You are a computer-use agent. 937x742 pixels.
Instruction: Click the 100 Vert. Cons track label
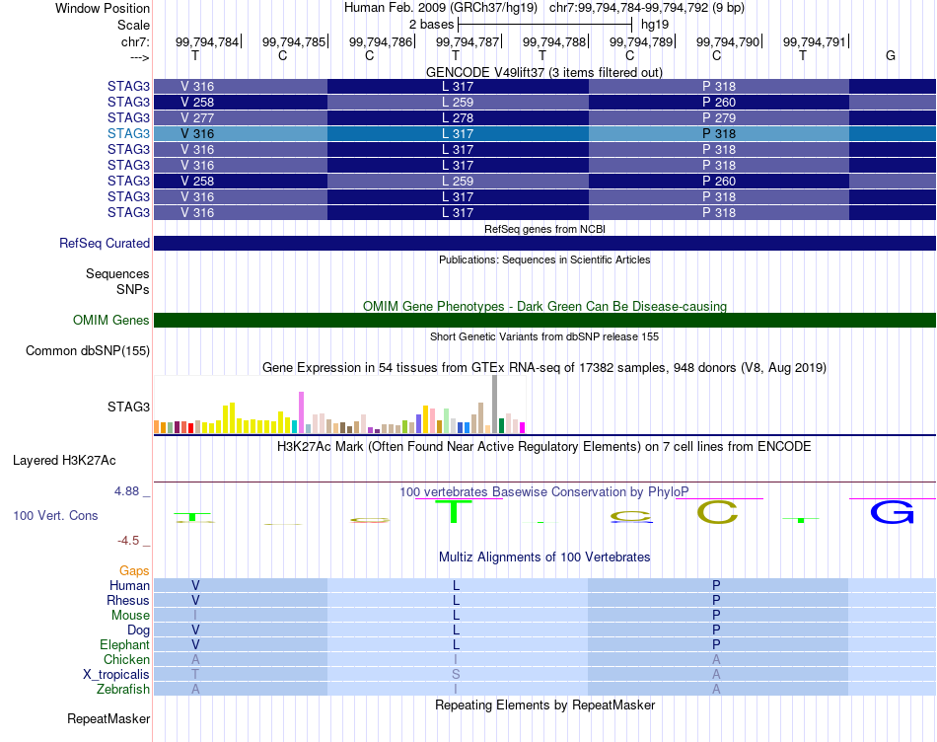pyautogui.click(x=55, y=515)
